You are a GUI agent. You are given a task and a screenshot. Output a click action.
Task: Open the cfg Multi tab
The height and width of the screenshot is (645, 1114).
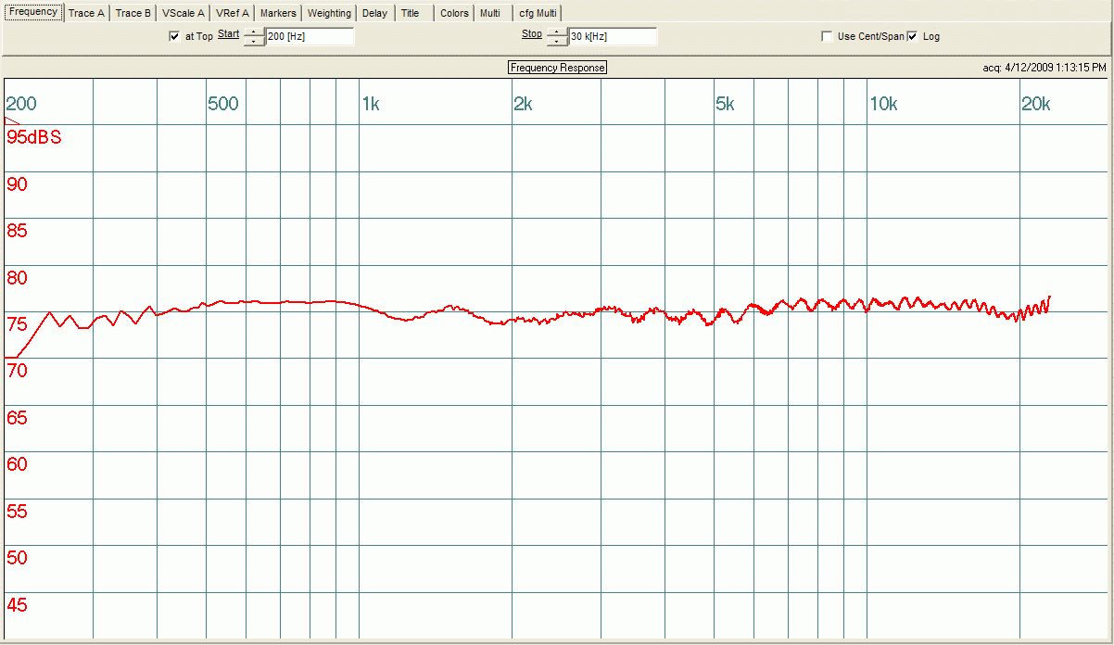click(x=538, y=13)
